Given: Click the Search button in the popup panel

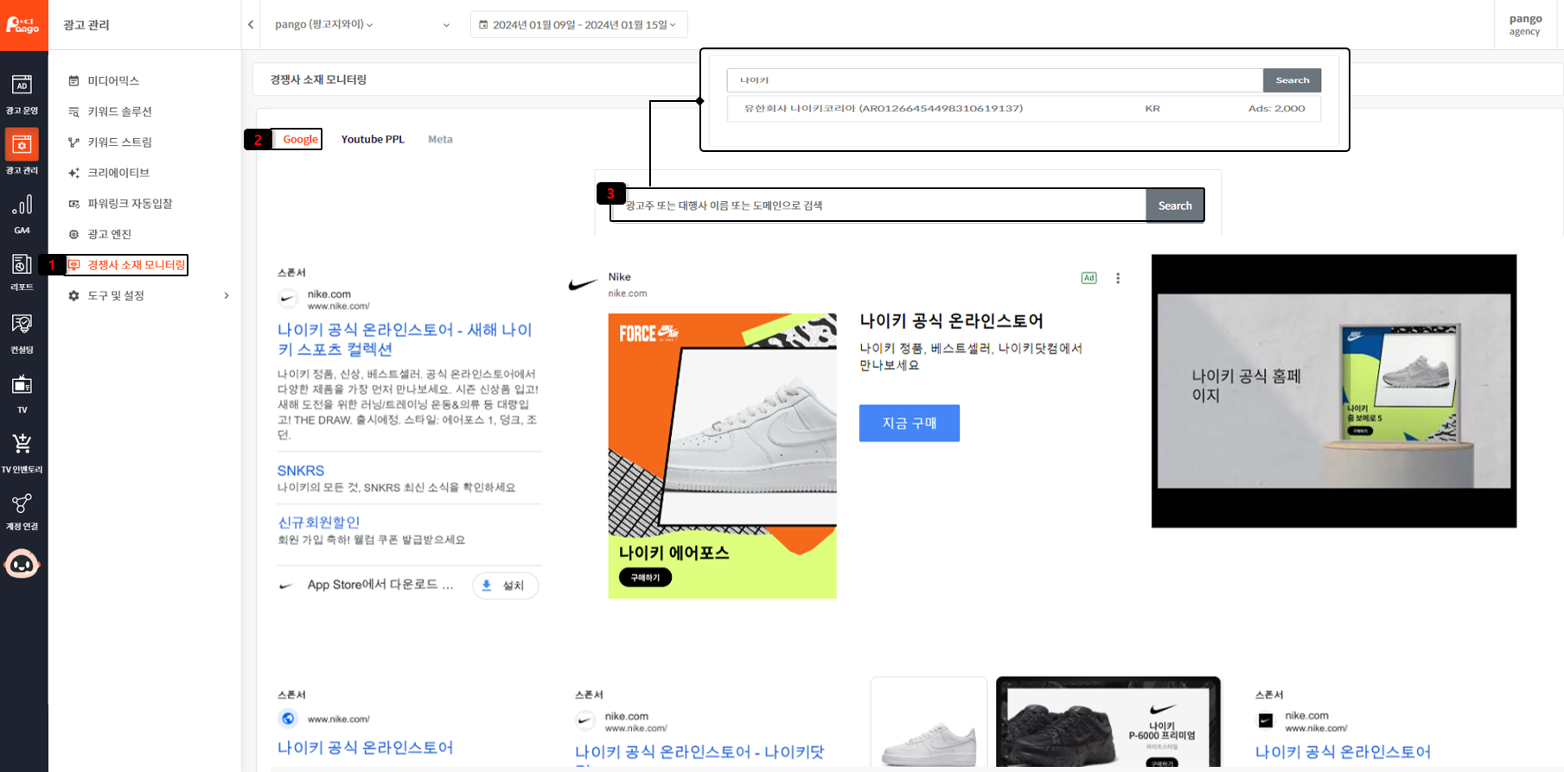Looking at the screenshot, I should pos(1292,80).
